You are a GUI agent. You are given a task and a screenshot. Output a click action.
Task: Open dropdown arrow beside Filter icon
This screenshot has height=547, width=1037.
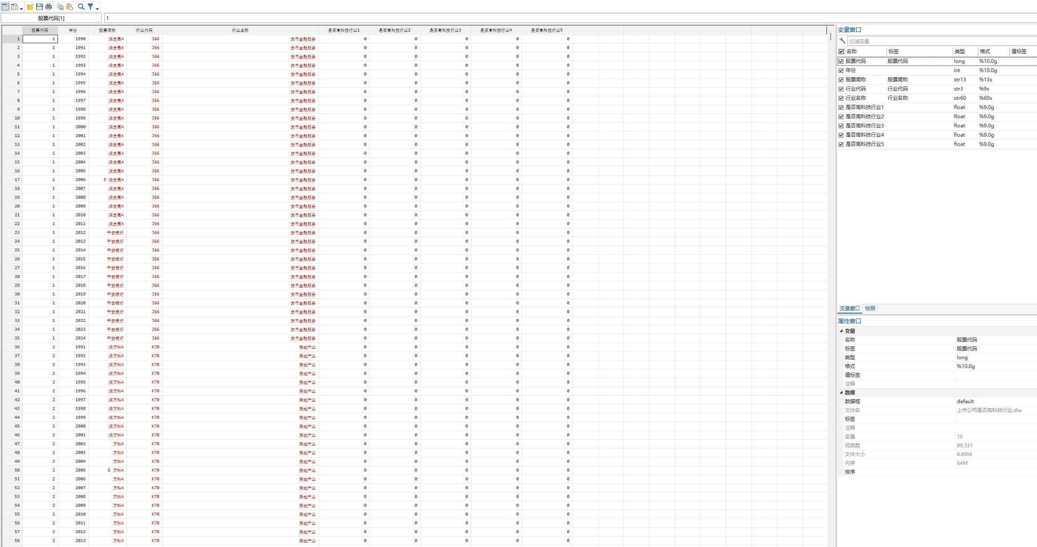[97, 8]
